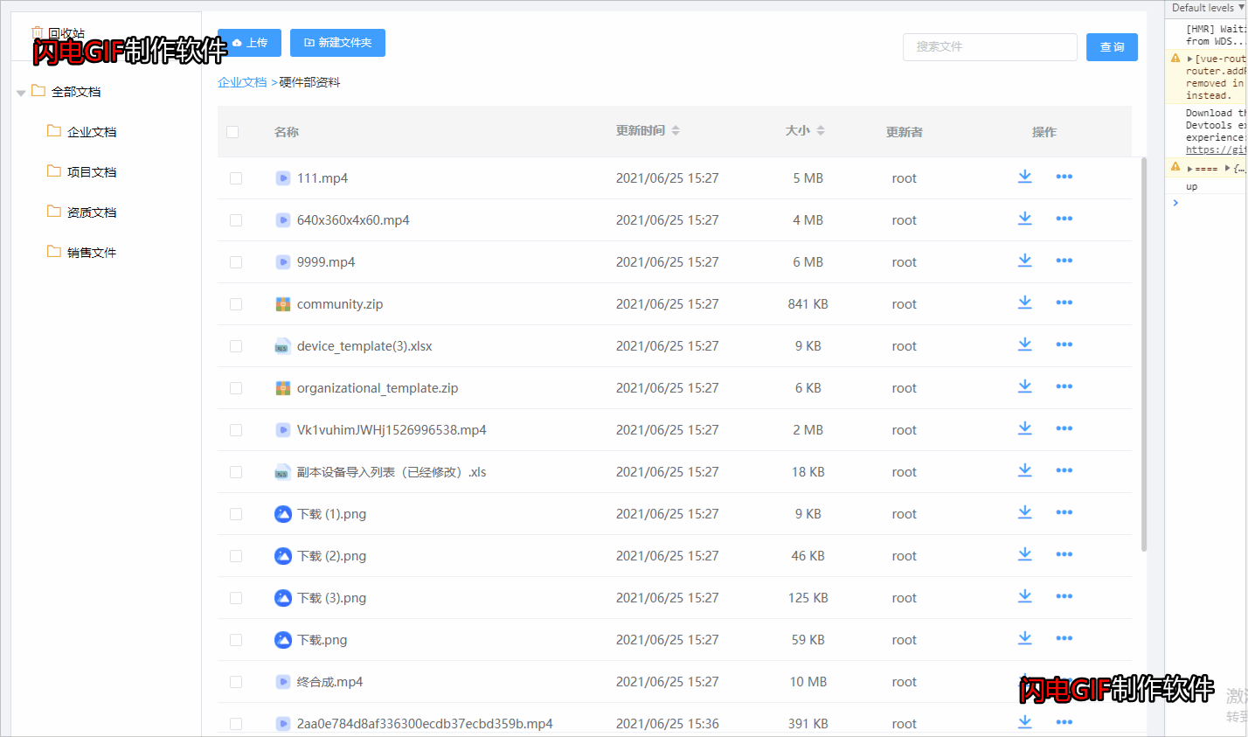
Task: Download Vk1vuhimJWHj1526996538.mp4
Action: point(1025,428)
